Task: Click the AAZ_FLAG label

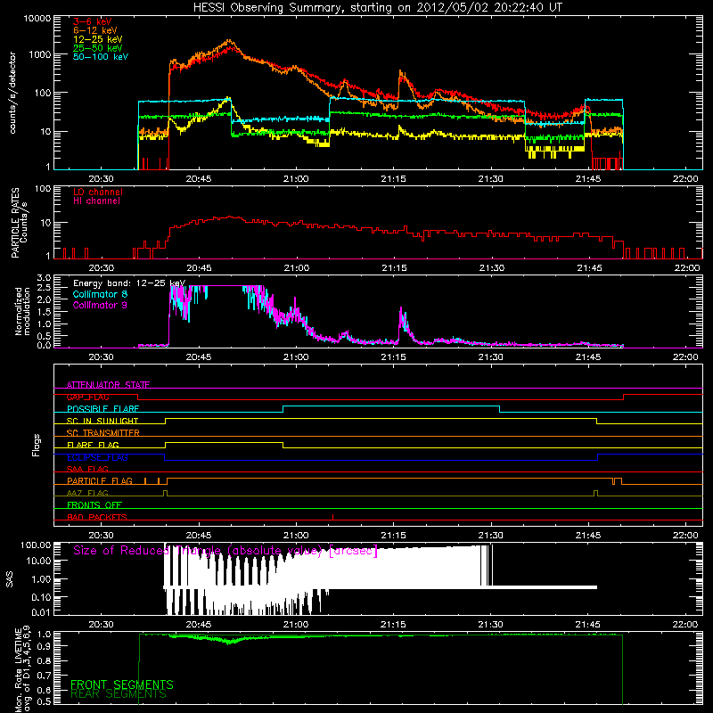Action: tap(87, 493)
